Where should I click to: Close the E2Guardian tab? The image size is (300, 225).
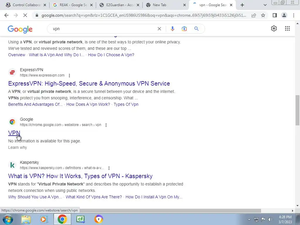138,5
